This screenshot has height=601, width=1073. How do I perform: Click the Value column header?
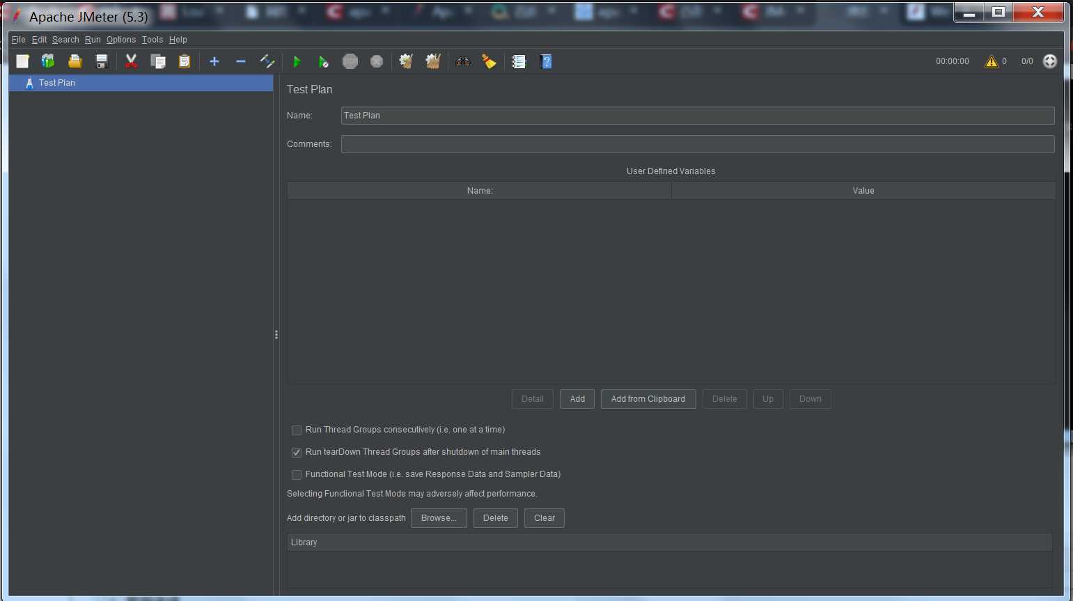pyautogui.click(x=863, y=191)
